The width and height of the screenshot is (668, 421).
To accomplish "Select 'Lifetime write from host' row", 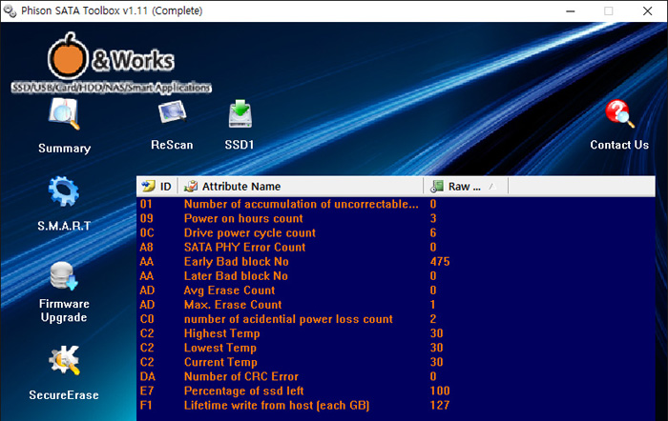I will tap(396, 405).
